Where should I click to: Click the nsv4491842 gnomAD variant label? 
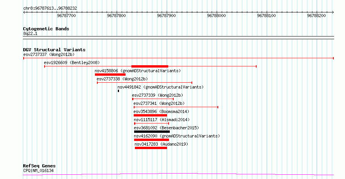(160, 87)
